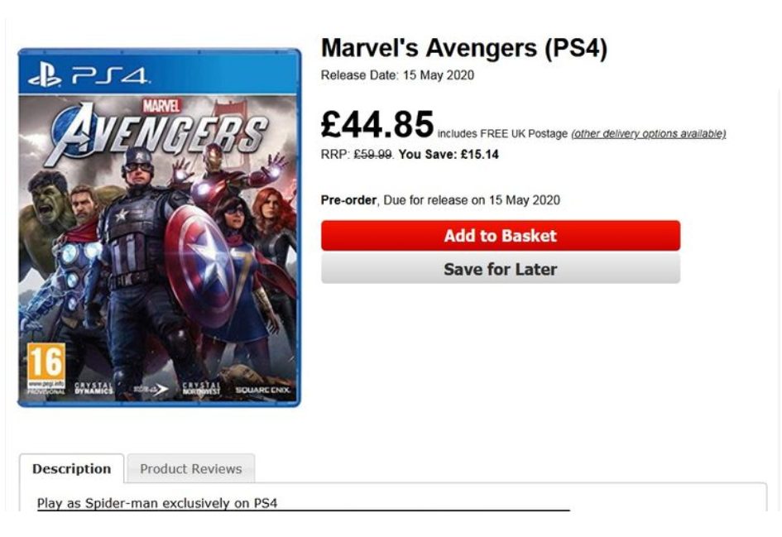Click the Pre-order release notice text
Screen dimensions: 782x537
click(x=440, y=200)
